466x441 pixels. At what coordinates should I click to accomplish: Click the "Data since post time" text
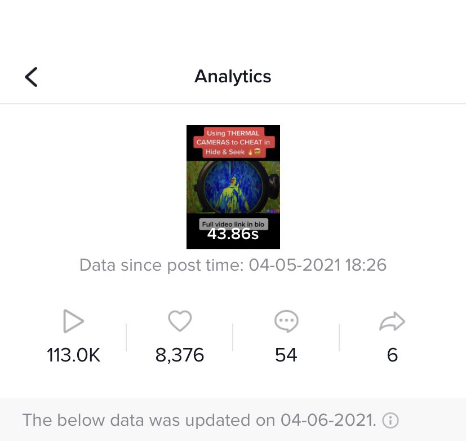coord(162,265)
